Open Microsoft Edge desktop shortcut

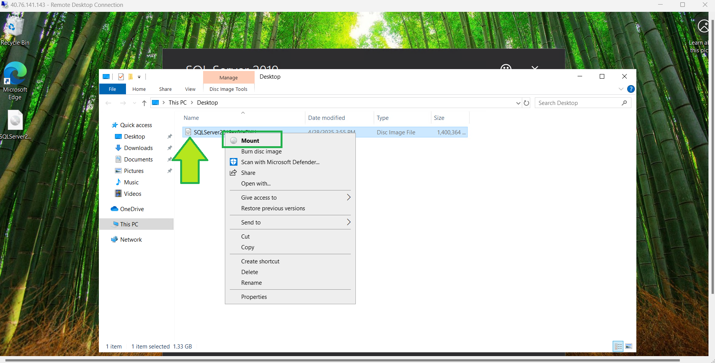[x=15, y=81]
